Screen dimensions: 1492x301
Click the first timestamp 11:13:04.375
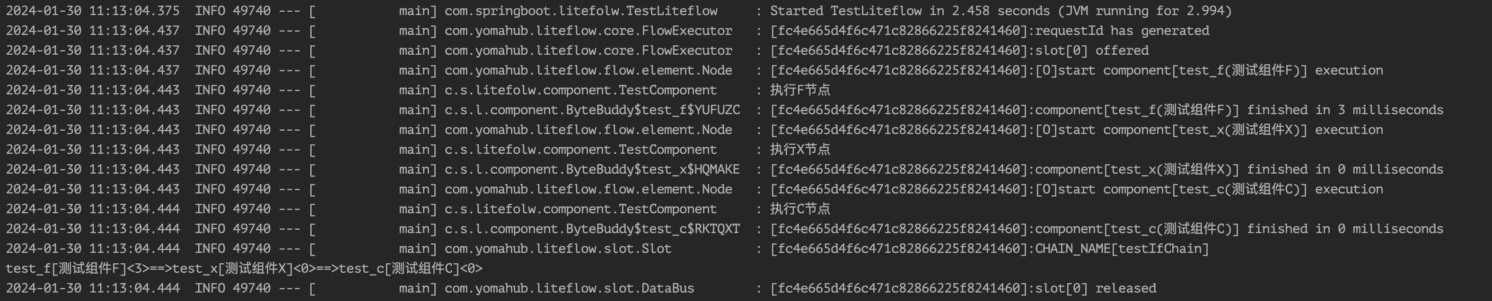click(x=134, y=11)
